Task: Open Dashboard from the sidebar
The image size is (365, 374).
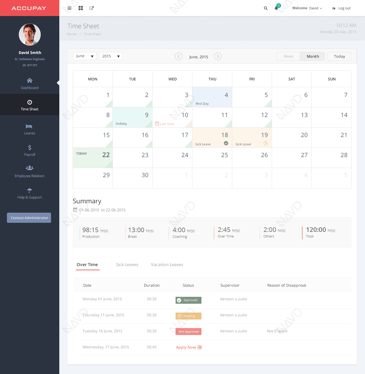Action: click(x=30, y=84)
